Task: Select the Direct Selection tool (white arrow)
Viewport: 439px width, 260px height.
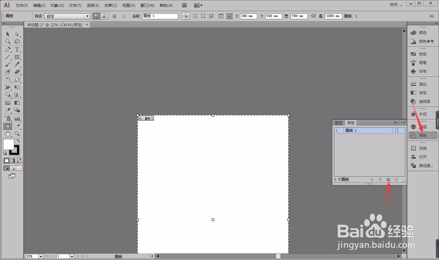Action: click(x=17, y=34)
